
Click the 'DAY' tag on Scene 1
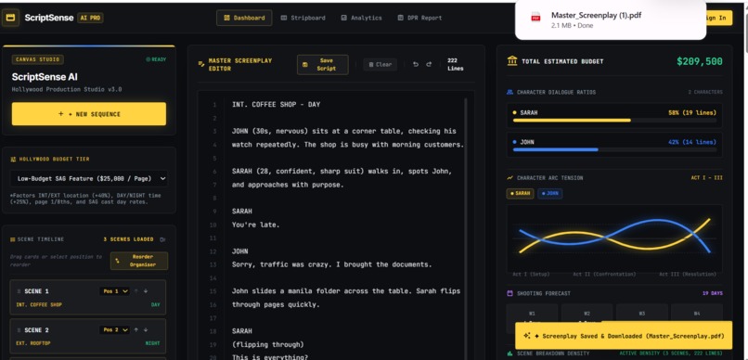(156, 304)
